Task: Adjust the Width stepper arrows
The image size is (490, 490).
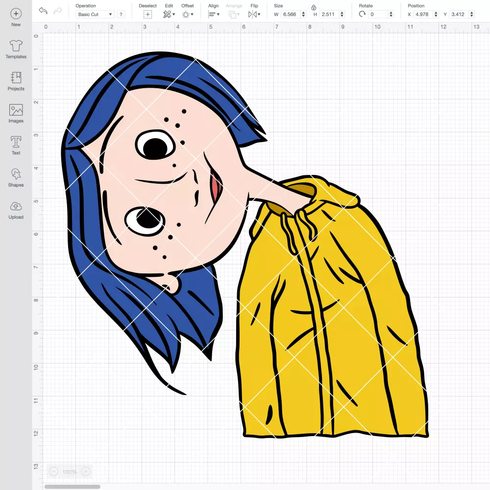Action: [303, 14]
